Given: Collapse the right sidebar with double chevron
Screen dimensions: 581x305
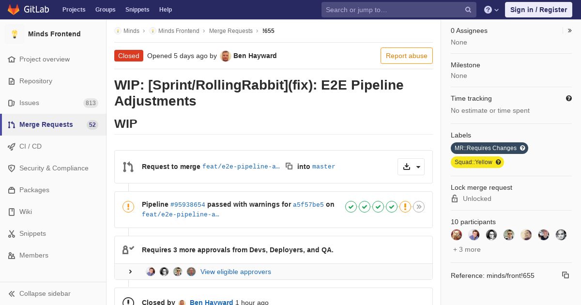Looking at the screenshot, I should tap(569, 30).
